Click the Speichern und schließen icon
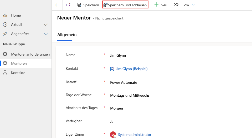The image size is (252, 138). (105, 5)
